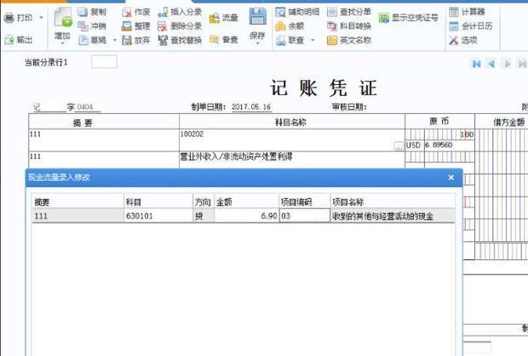Open the 会计日历 accounting calendar
528x356 pixels.
click(x=471, y=25)
